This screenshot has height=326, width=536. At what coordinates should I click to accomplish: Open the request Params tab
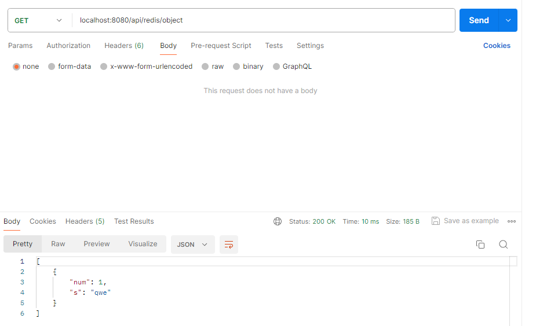20,46
